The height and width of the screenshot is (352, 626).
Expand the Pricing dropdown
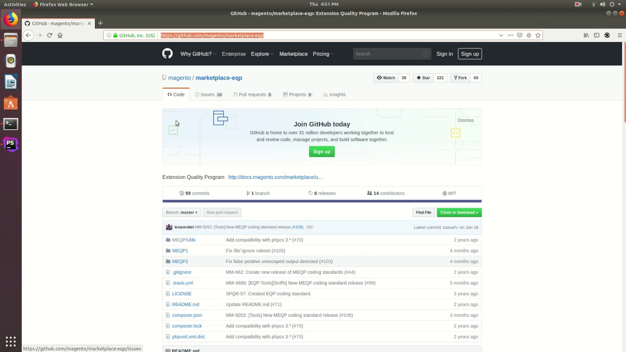pyautogui.click(x=323, y=54)
